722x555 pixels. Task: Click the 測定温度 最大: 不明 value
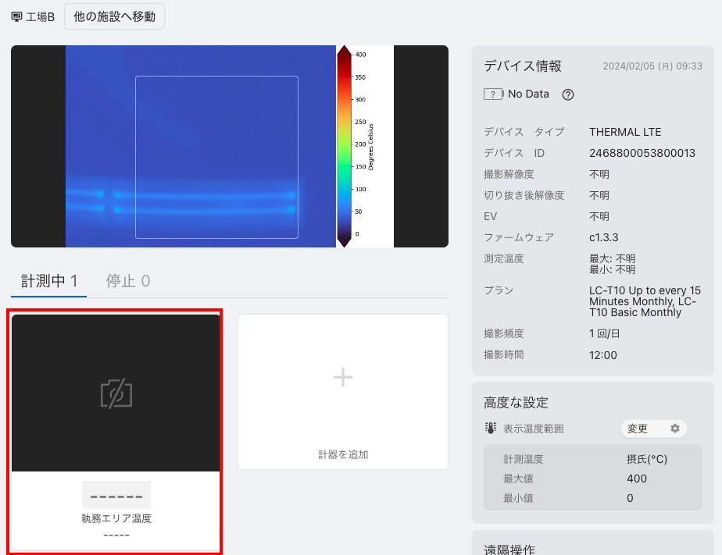612,258
